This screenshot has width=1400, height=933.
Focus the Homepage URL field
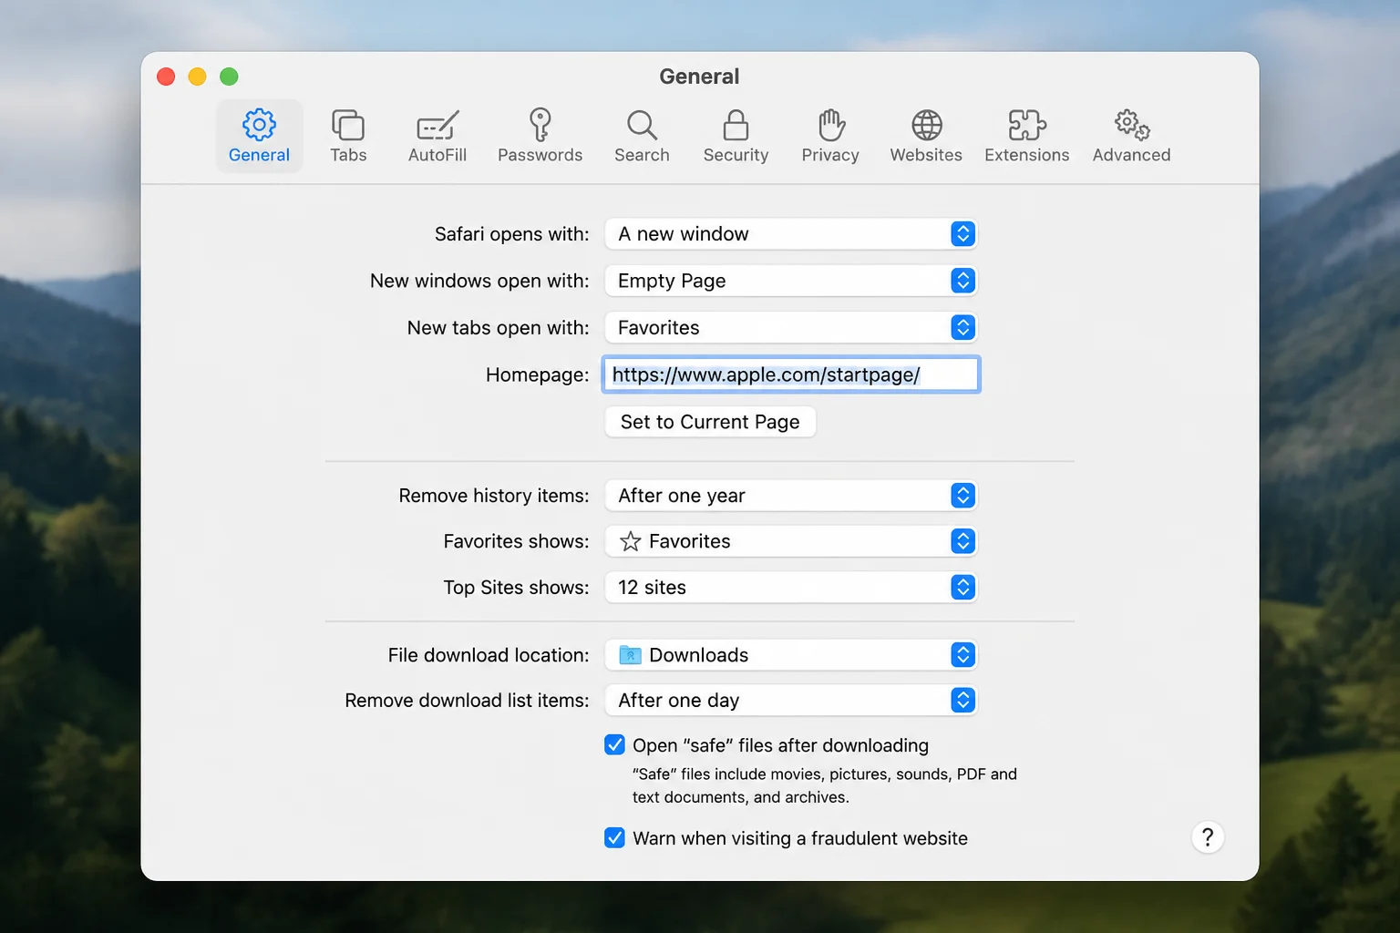click(790, 374)
